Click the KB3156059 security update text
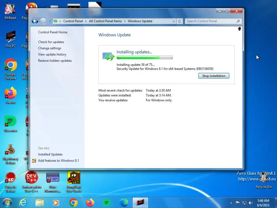Screen dimensions: 277x208 pos(165,69)
